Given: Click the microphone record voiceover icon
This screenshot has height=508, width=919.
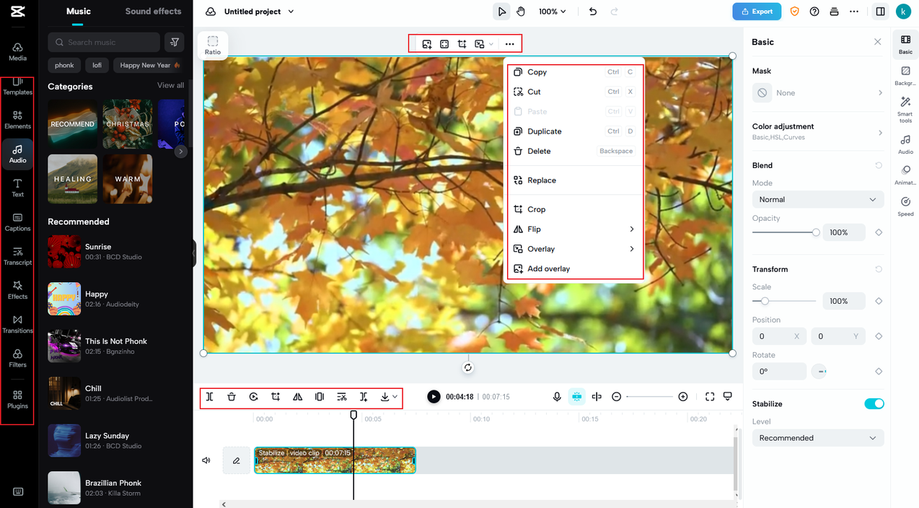Looking at the screenshot, I should [557, 397].
